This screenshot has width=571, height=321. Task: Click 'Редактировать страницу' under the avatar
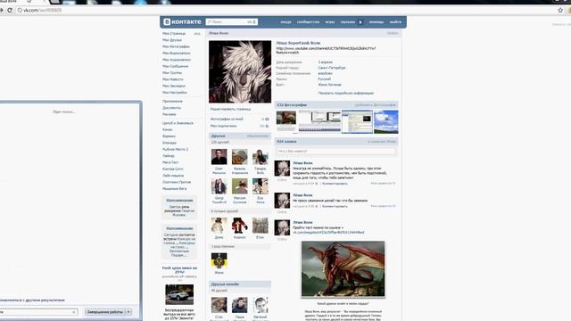coord(230,109)
